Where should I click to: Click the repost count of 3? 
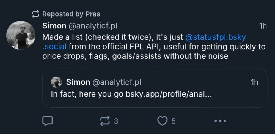click(116, 121)
